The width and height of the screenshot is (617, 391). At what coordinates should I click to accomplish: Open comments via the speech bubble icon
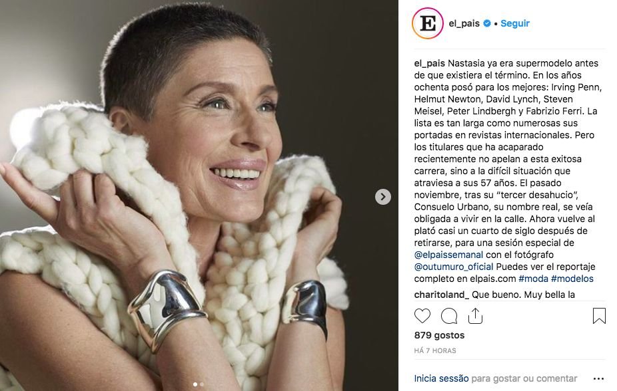point(449,316)
